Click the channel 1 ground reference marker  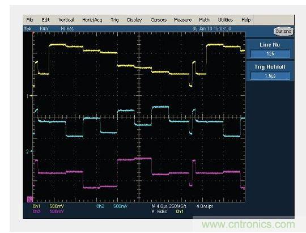tap(29, 96)
